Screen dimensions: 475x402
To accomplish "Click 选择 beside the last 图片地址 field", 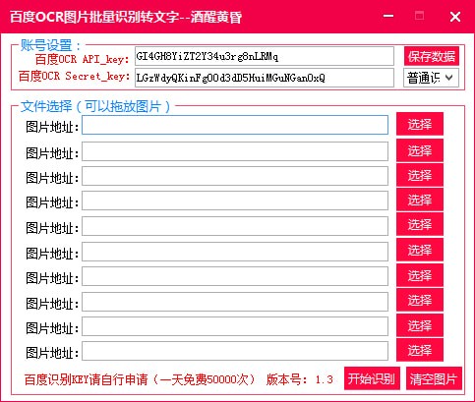I will pos(420,350).
